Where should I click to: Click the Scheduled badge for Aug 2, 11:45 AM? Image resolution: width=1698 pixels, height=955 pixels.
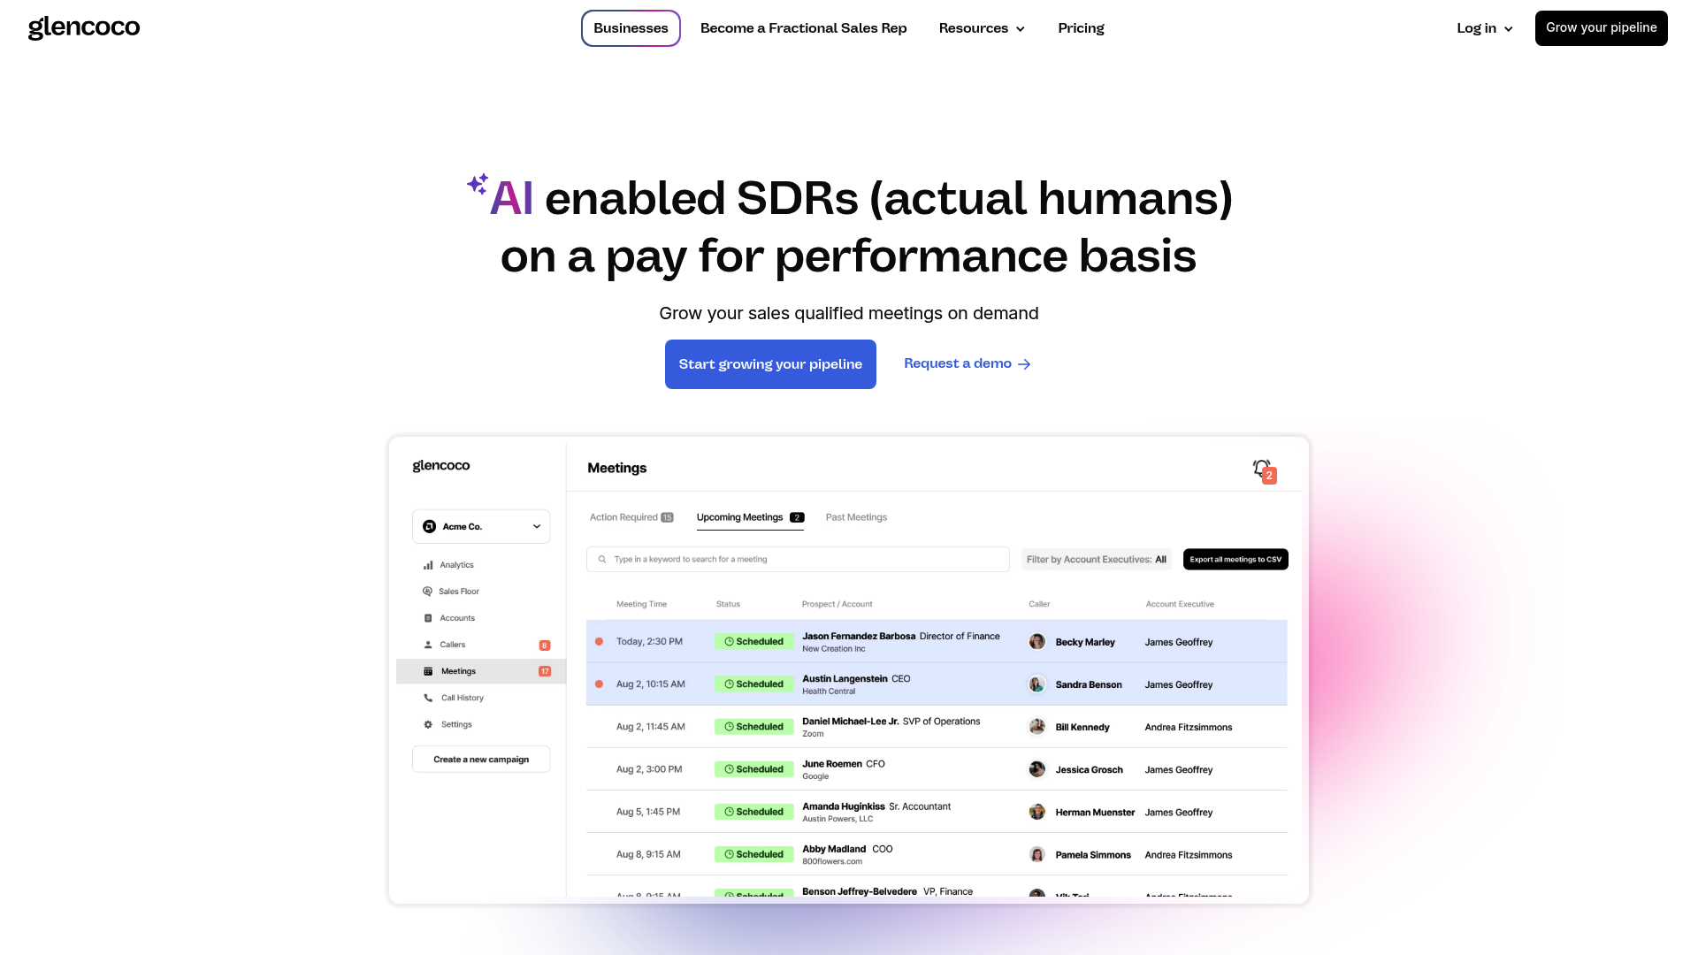(x=754, y=727)
